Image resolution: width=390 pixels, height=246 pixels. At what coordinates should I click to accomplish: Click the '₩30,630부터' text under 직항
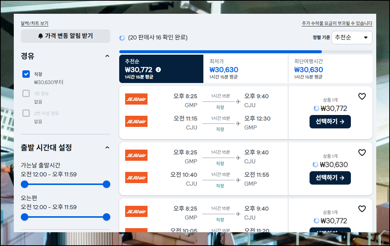(48, 82)
